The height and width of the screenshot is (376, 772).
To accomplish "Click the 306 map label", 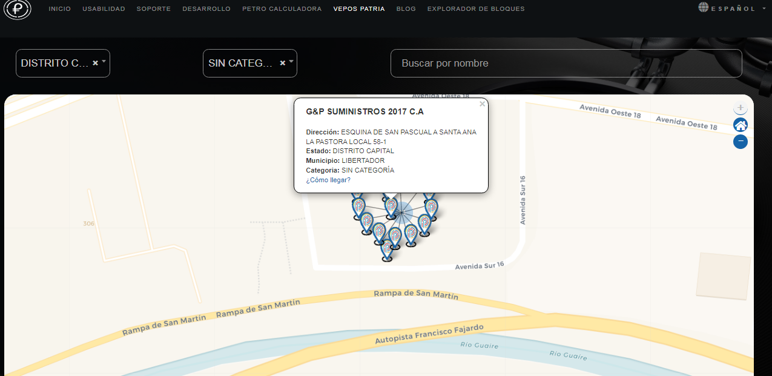I will (x=89, y=224).
